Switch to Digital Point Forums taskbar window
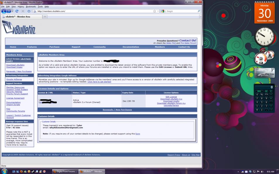The image size is (279, 174). coord(65,171)
